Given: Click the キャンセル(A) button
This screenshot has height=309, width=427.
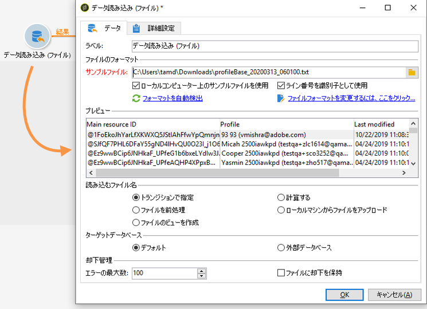Looking at the screenshot, I should (x=394, y=295).
